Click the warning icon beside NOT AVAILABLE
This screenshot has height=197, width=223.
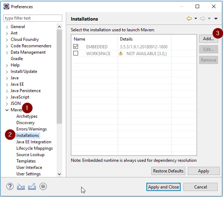click(121, 53)
